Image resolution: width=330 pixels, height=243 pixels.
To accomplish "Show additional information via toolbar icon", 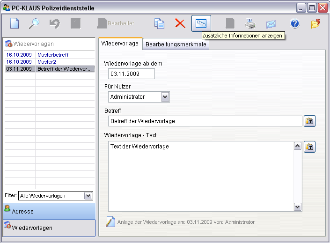I will (x=201, y=23).
